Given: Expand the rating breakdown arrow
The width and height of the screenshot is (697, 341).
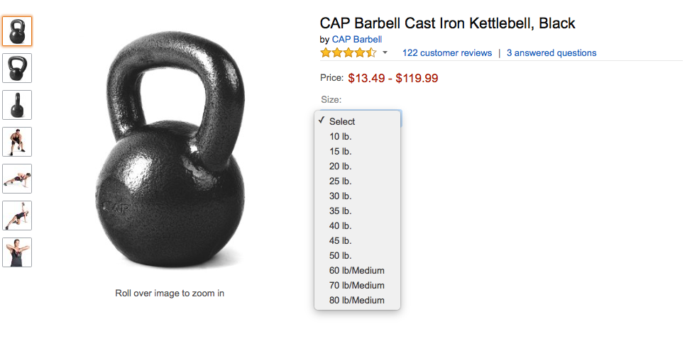Looking at the screenshot, I should [385, 53].
